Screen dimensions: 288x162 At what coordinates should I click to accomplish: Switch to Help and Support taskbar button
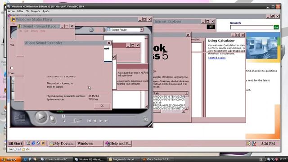(118, 143)
